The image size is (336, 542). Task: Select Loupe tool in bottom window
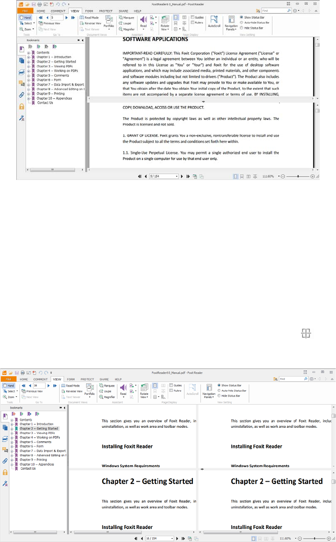click(106, 391)
